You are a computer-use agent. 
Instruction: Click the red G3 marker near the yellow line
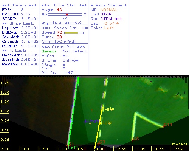click(x=101, y=143)
